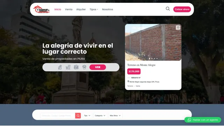Screen dimensions: 224x126
Task: Click Hablar con un agente button
Action: (x=203, y=120)
